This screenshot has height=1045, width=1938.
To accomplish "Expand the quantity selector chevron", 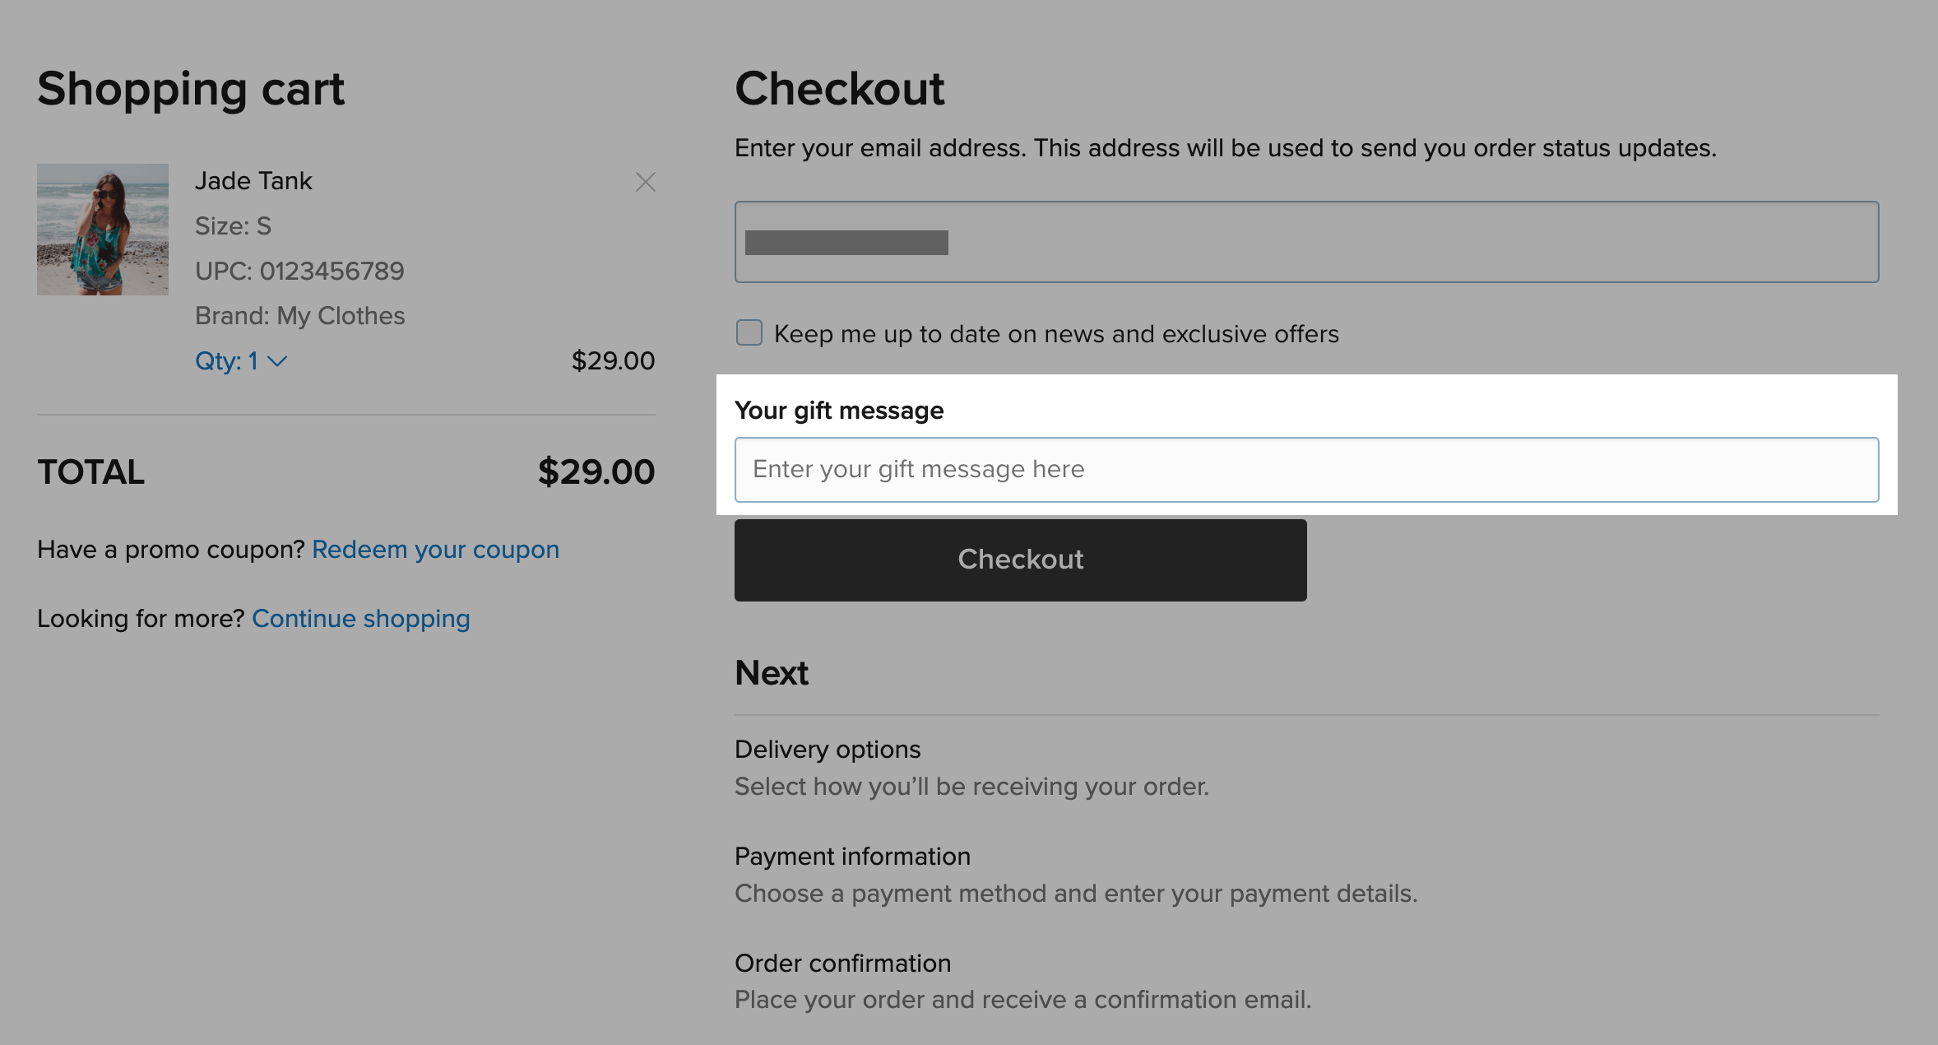I will [276, 360].
